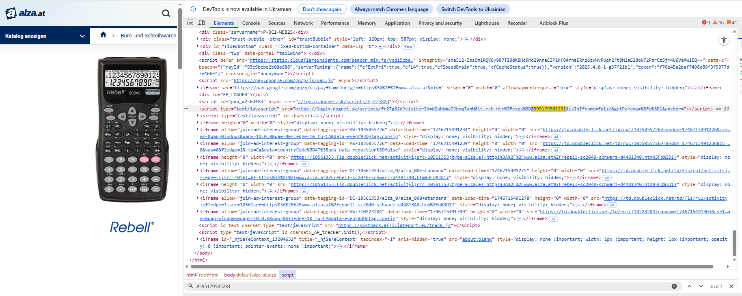
Task: Select the script breadcrumb item
Action: point(288,275)
